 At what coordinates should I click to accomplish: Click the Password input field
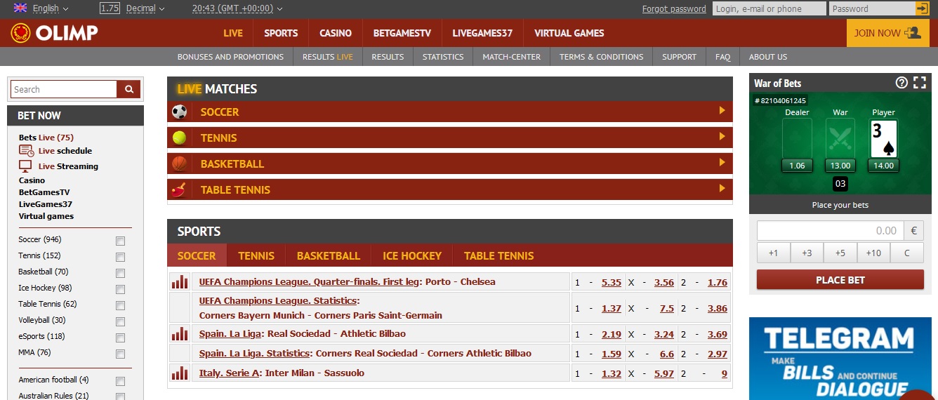click(872, 8)
